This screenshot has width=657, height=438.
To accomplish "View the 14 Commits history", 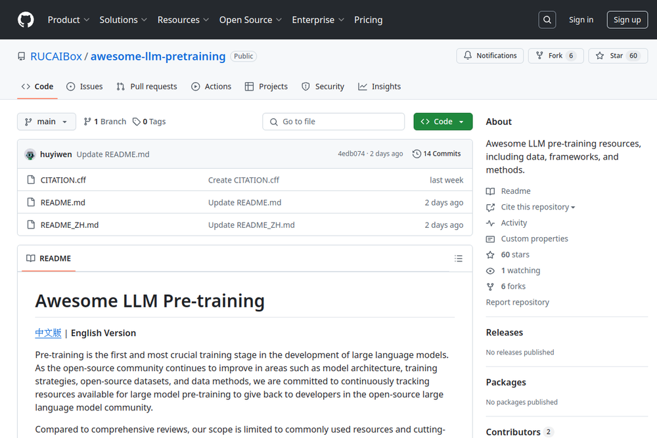I will click(437, 154).
